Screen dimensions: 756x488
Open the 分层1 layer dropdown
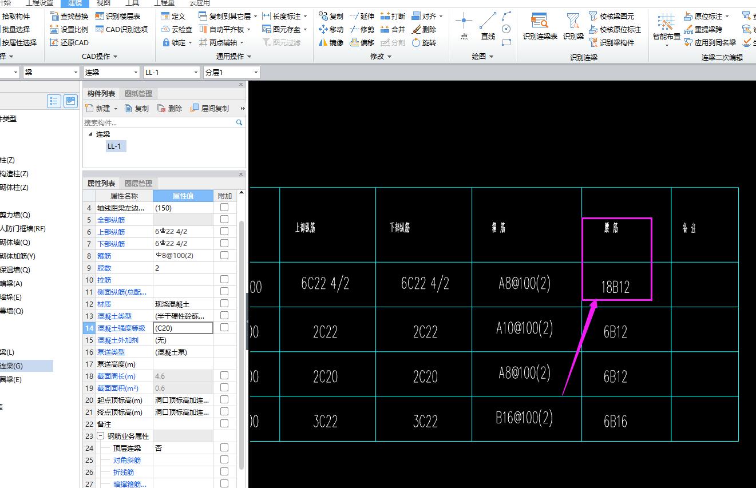click(x=256, y=72)
